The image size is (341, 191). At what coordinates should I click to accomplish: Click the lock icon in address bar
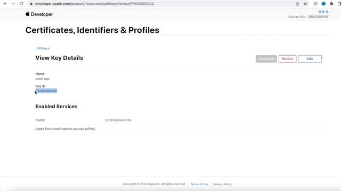[x=31, y=4]
